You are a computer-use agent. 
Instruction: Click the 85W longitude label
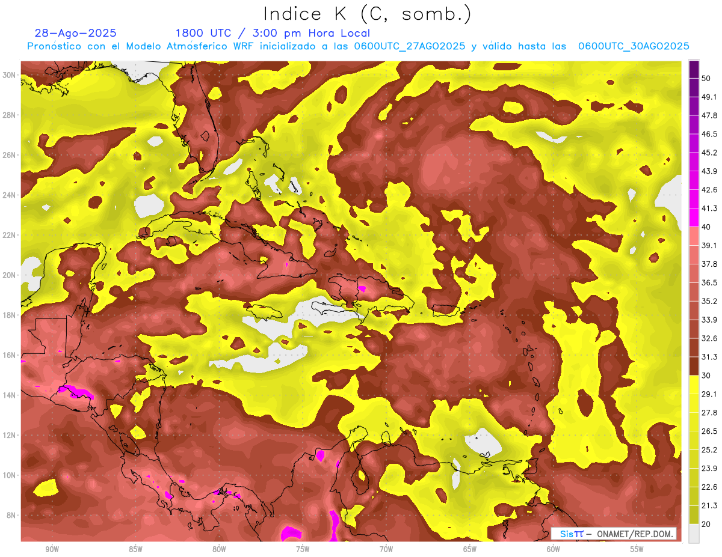pyautogui.click(x=135, y=549)
